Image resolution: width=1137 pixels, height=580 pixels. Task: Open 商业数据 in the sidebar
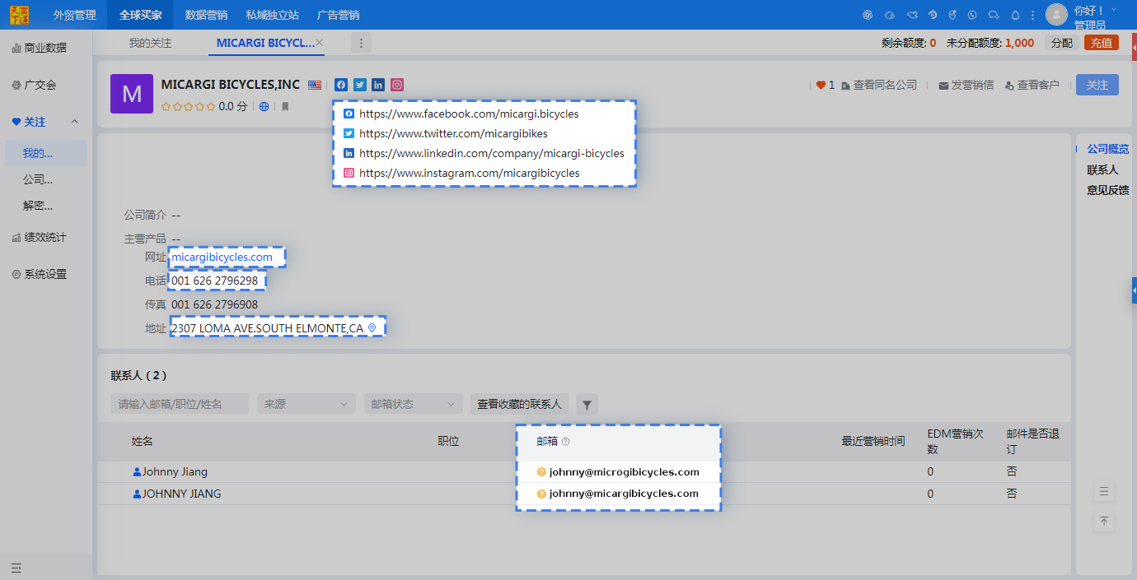point(45,48)
